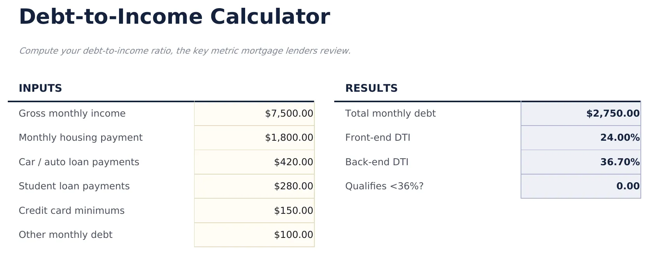Click the Car / auto loan payments label

(x=79, y=162)
